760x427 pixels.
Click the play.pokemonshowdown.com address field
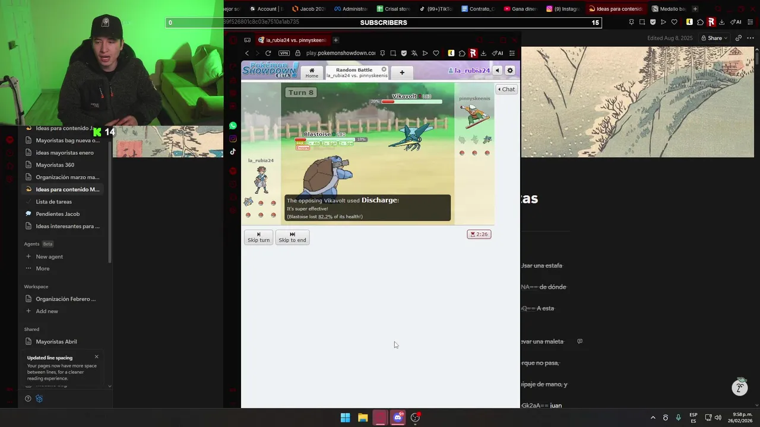click(340, 53)
